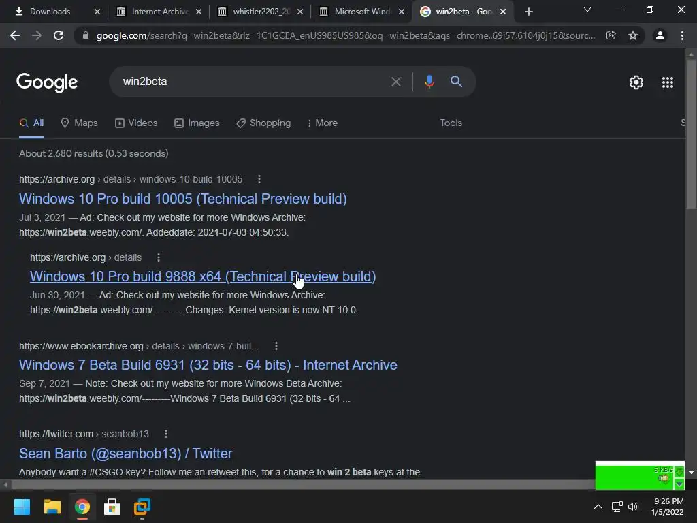Filter results by Images

(197, 123)
